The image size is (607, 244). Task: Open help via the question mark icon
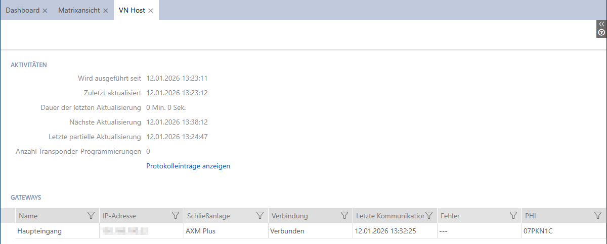tap(601, 32)
